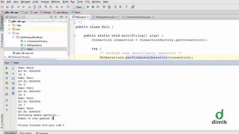
Task: Open the Analyze menu
Action: 45,1
